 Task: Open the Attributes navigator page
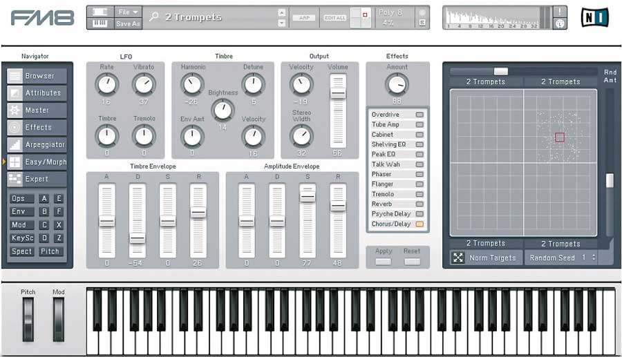tap(37, 93)
